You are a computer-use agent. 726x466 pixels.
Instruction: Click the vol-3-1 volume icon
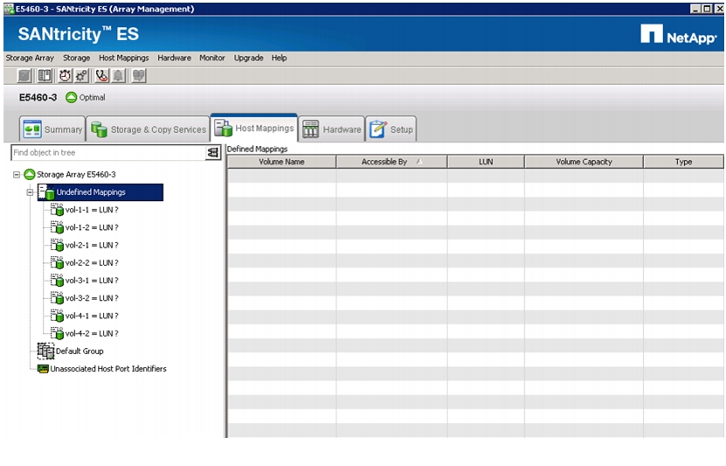pos(57,281)
